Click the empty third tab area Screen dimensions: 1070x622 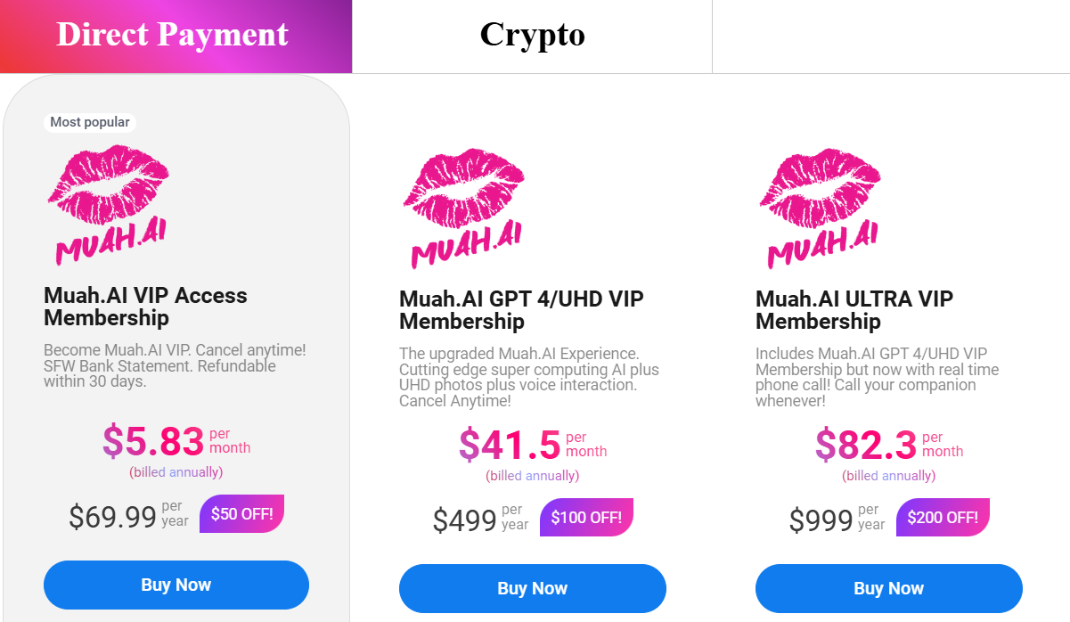[x=891, y=37]
